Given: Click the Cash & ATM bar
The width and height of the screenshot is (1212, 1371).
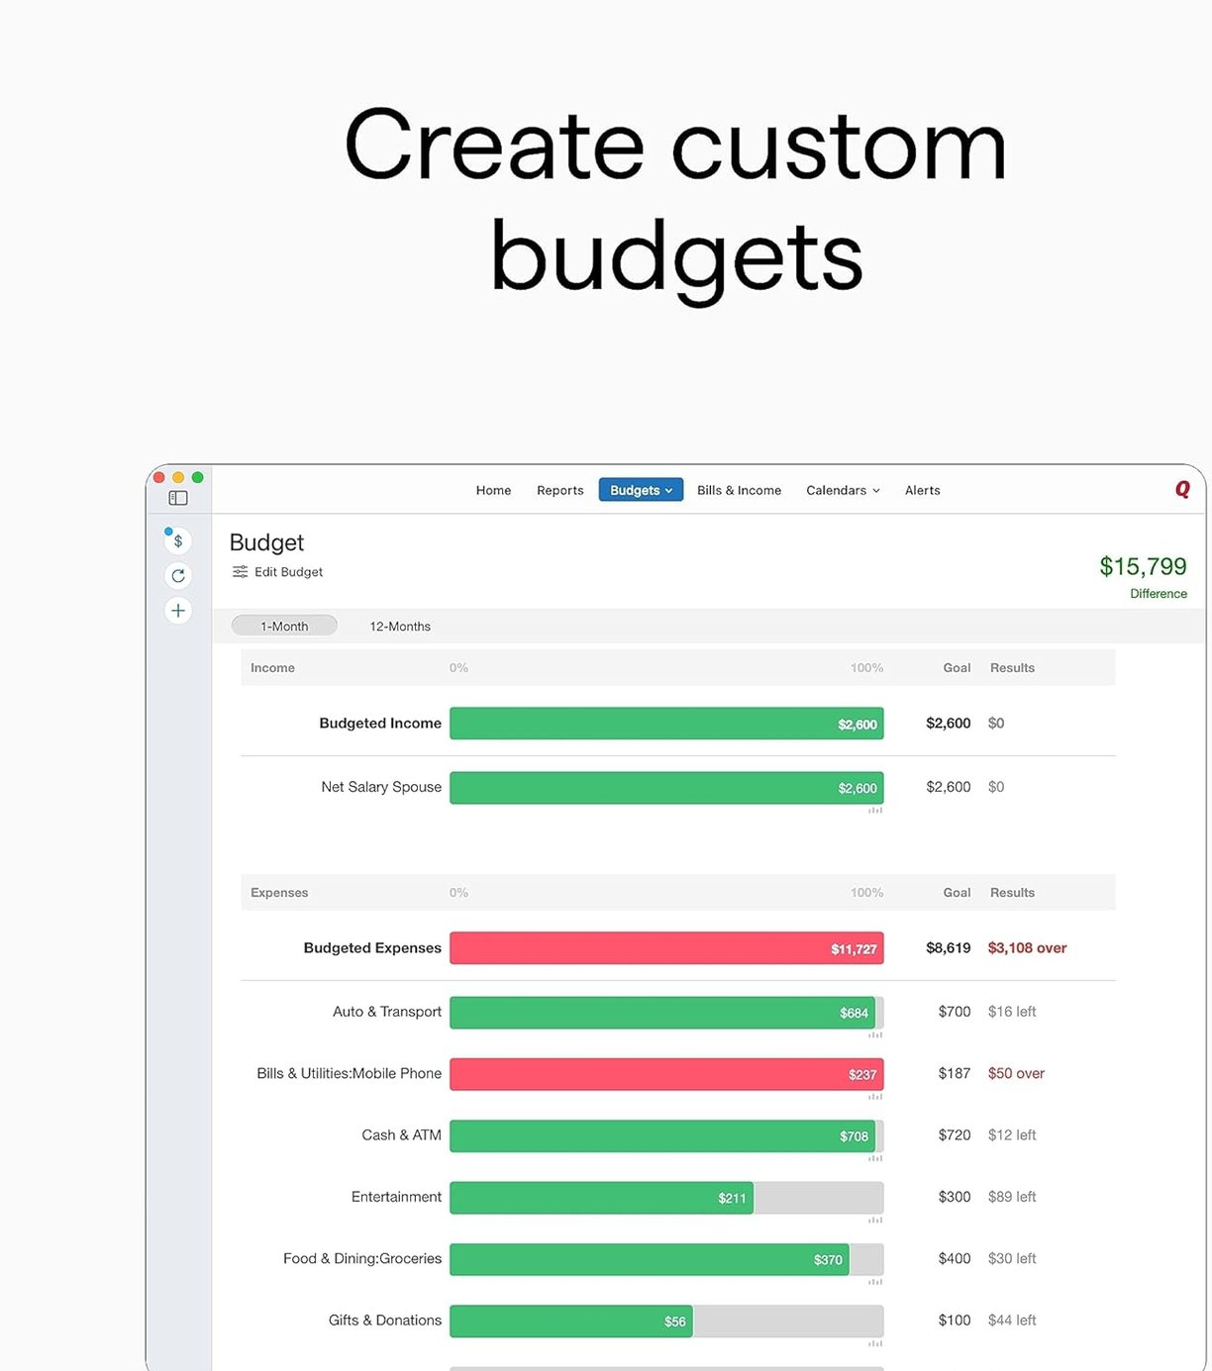Looking at the screenshot, I should [x=666, y=1136].
